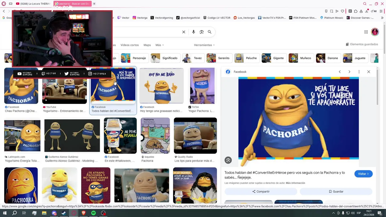Show more bookmarks with double chevron
The height and width of the screenshot is (217, 386).
click(x=382, y=18)
